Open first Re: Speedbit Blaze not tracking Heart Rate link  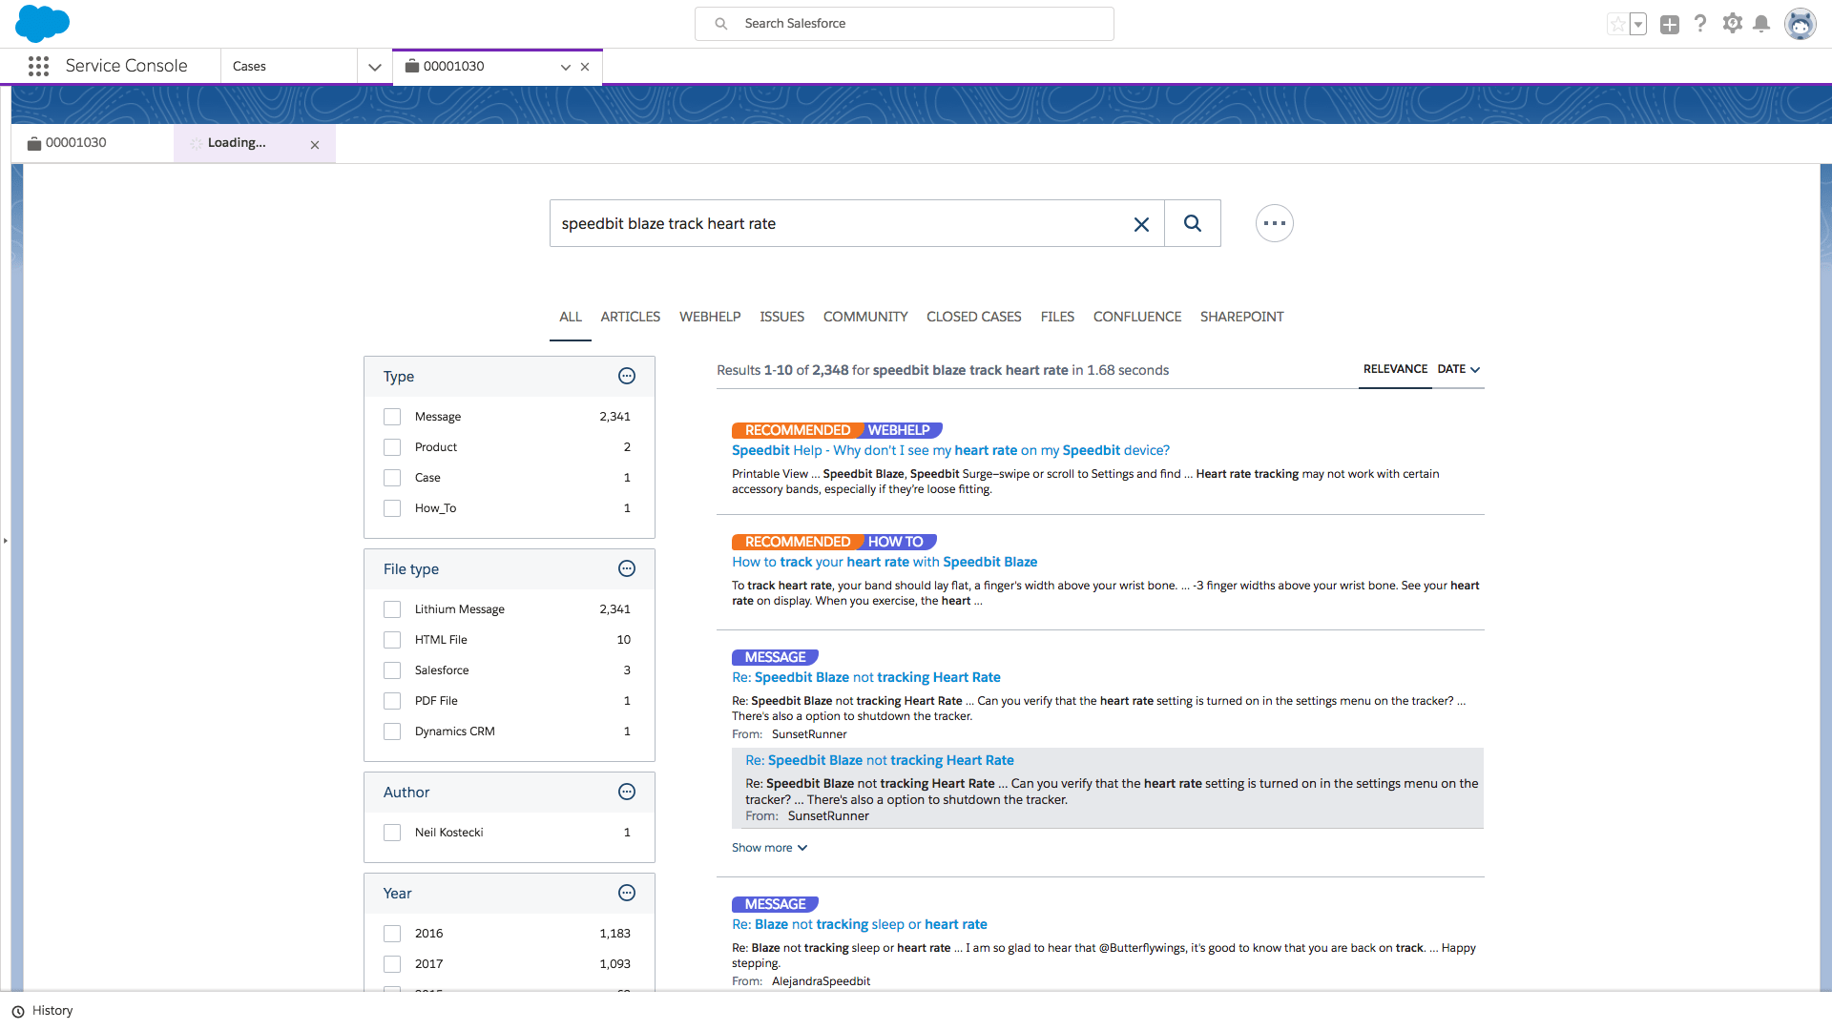(866, 677)
